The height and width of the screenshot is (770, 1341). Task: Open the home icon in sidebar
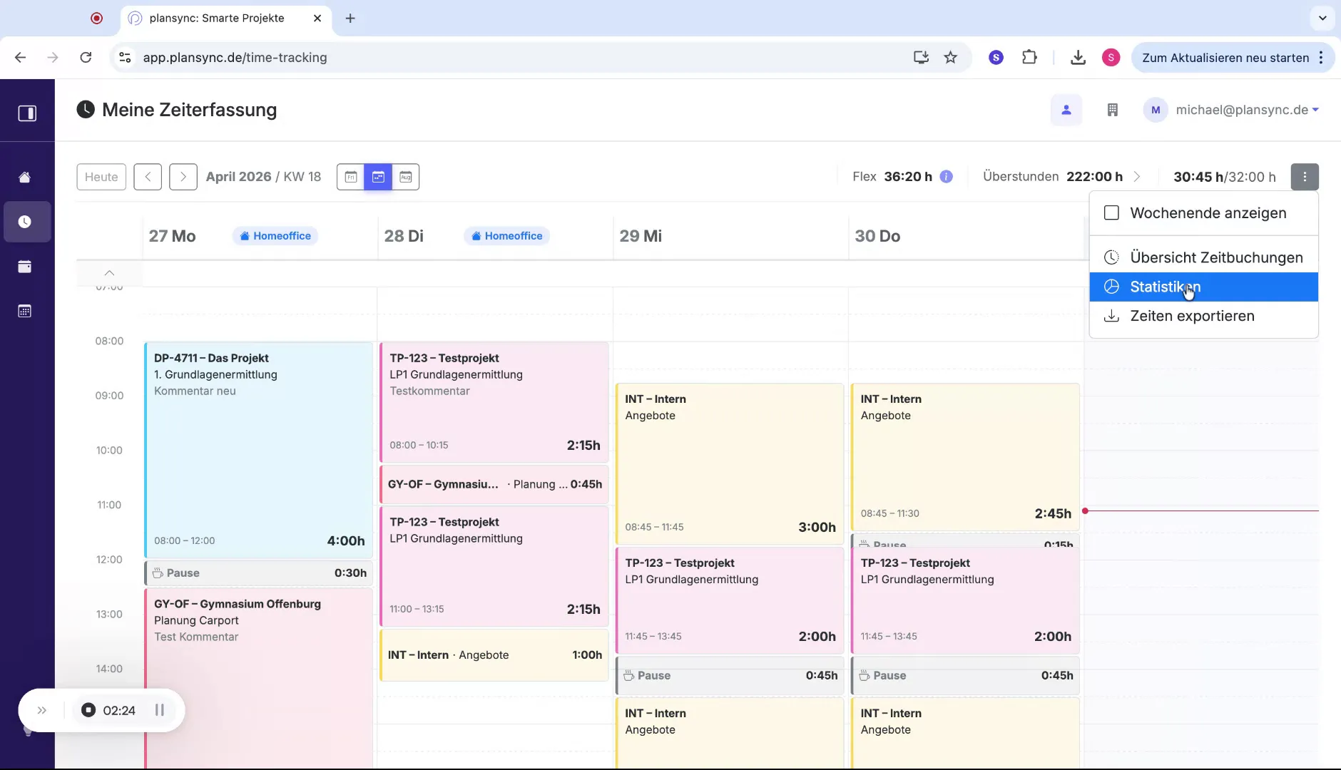pos(24,178)
